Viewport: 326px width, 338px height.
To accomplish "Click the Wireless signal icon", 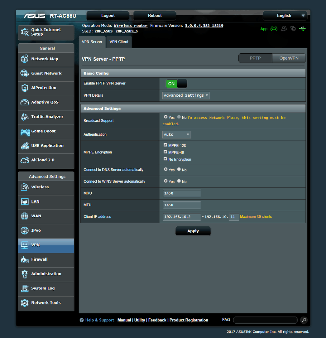I will pyautogui.click(x=25, y=187).
